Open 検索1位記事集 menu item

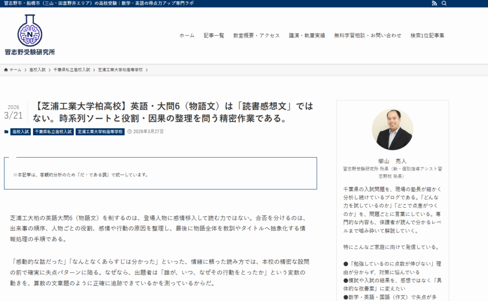pos(427,35)
